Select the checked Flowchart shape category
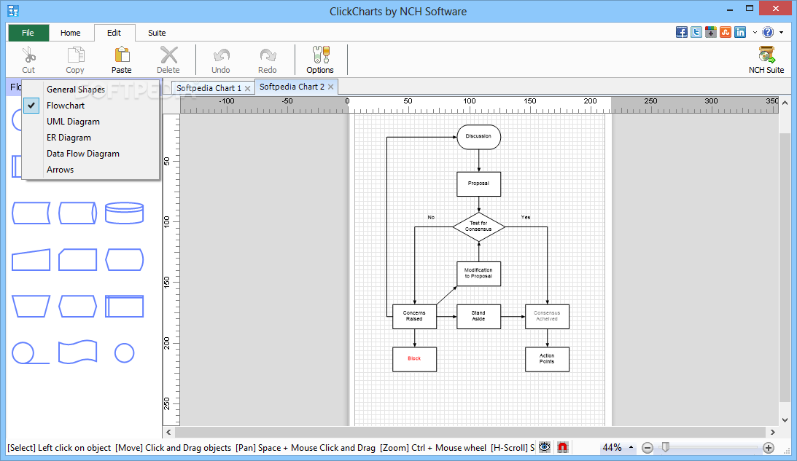The width and height of the screenshot is (797, 461). click(x=90, y=106)
